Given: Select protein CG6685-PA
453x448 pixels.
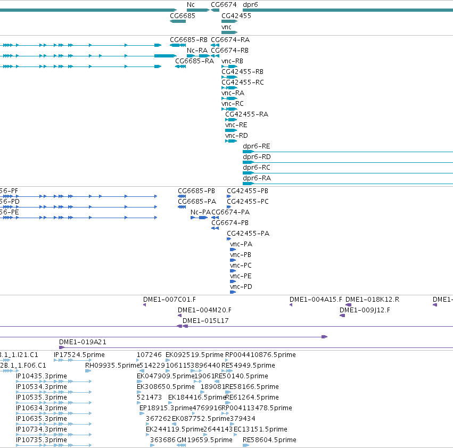Looking at the screenshot, I should tap(197, 201).
